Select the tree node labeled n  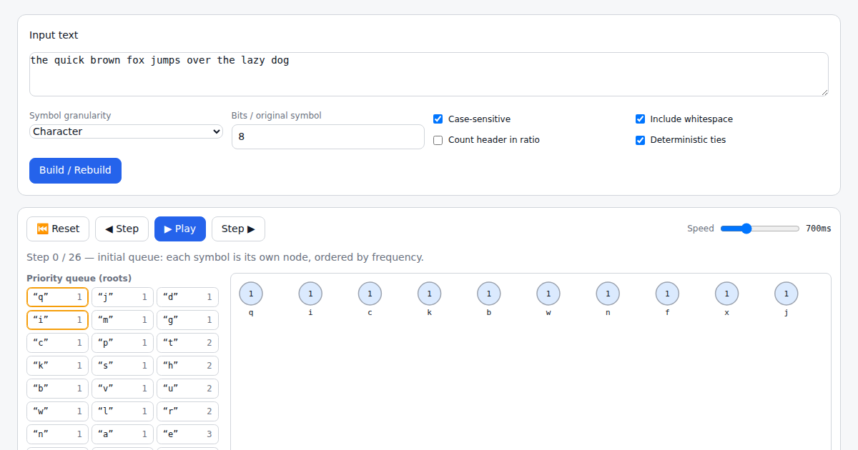point(608,294)
